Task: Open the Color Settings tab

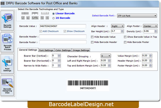Action: click(x=63, y=50)
